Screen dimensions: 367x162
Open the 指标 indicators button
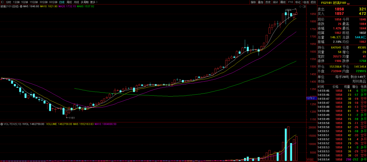click(x=253, y=2)
